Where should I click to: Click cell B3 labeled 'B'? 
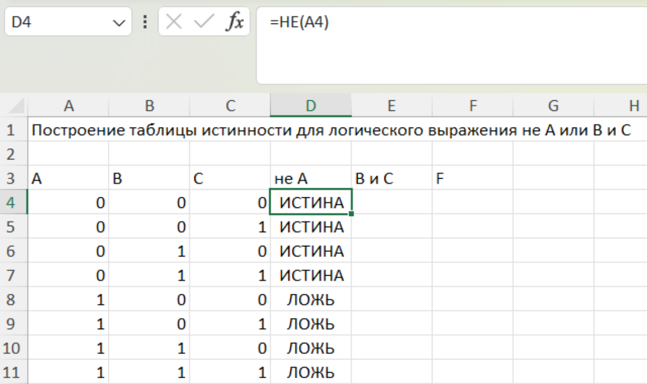pyautogui.click(x=149, y=178)
